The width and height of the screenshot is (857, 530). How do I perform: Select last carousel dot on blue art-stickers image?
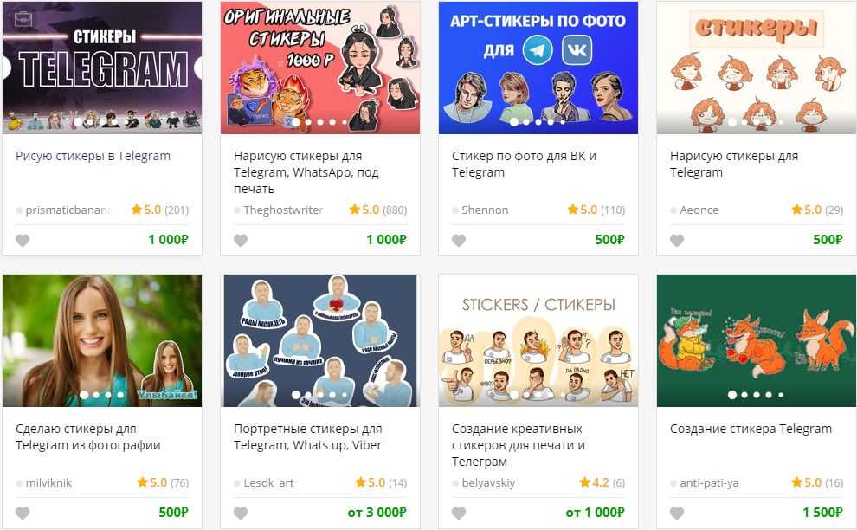pyautogui.click(x=563, y=122)
